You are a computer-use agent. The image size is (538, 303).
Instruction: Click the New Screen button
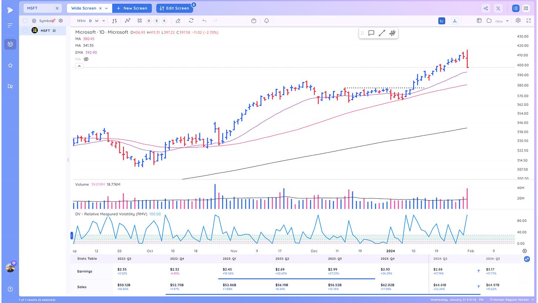tap(132, 8)
